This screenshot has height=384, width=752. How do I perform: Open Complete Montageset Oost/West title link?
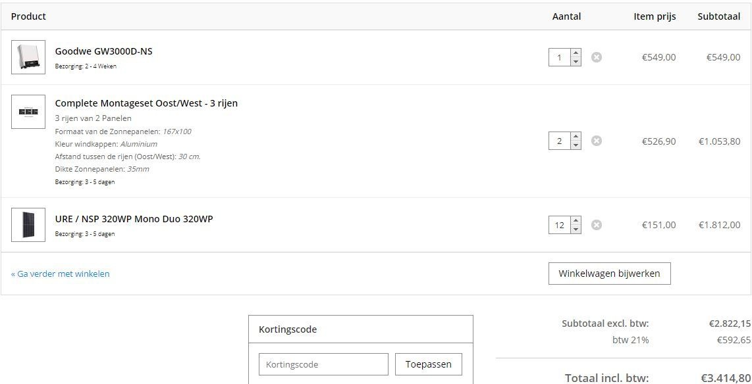click(146, 103)
